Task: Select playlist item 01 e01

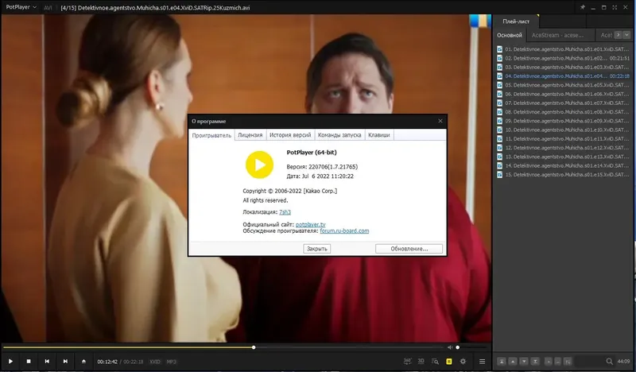Action: 564,49
